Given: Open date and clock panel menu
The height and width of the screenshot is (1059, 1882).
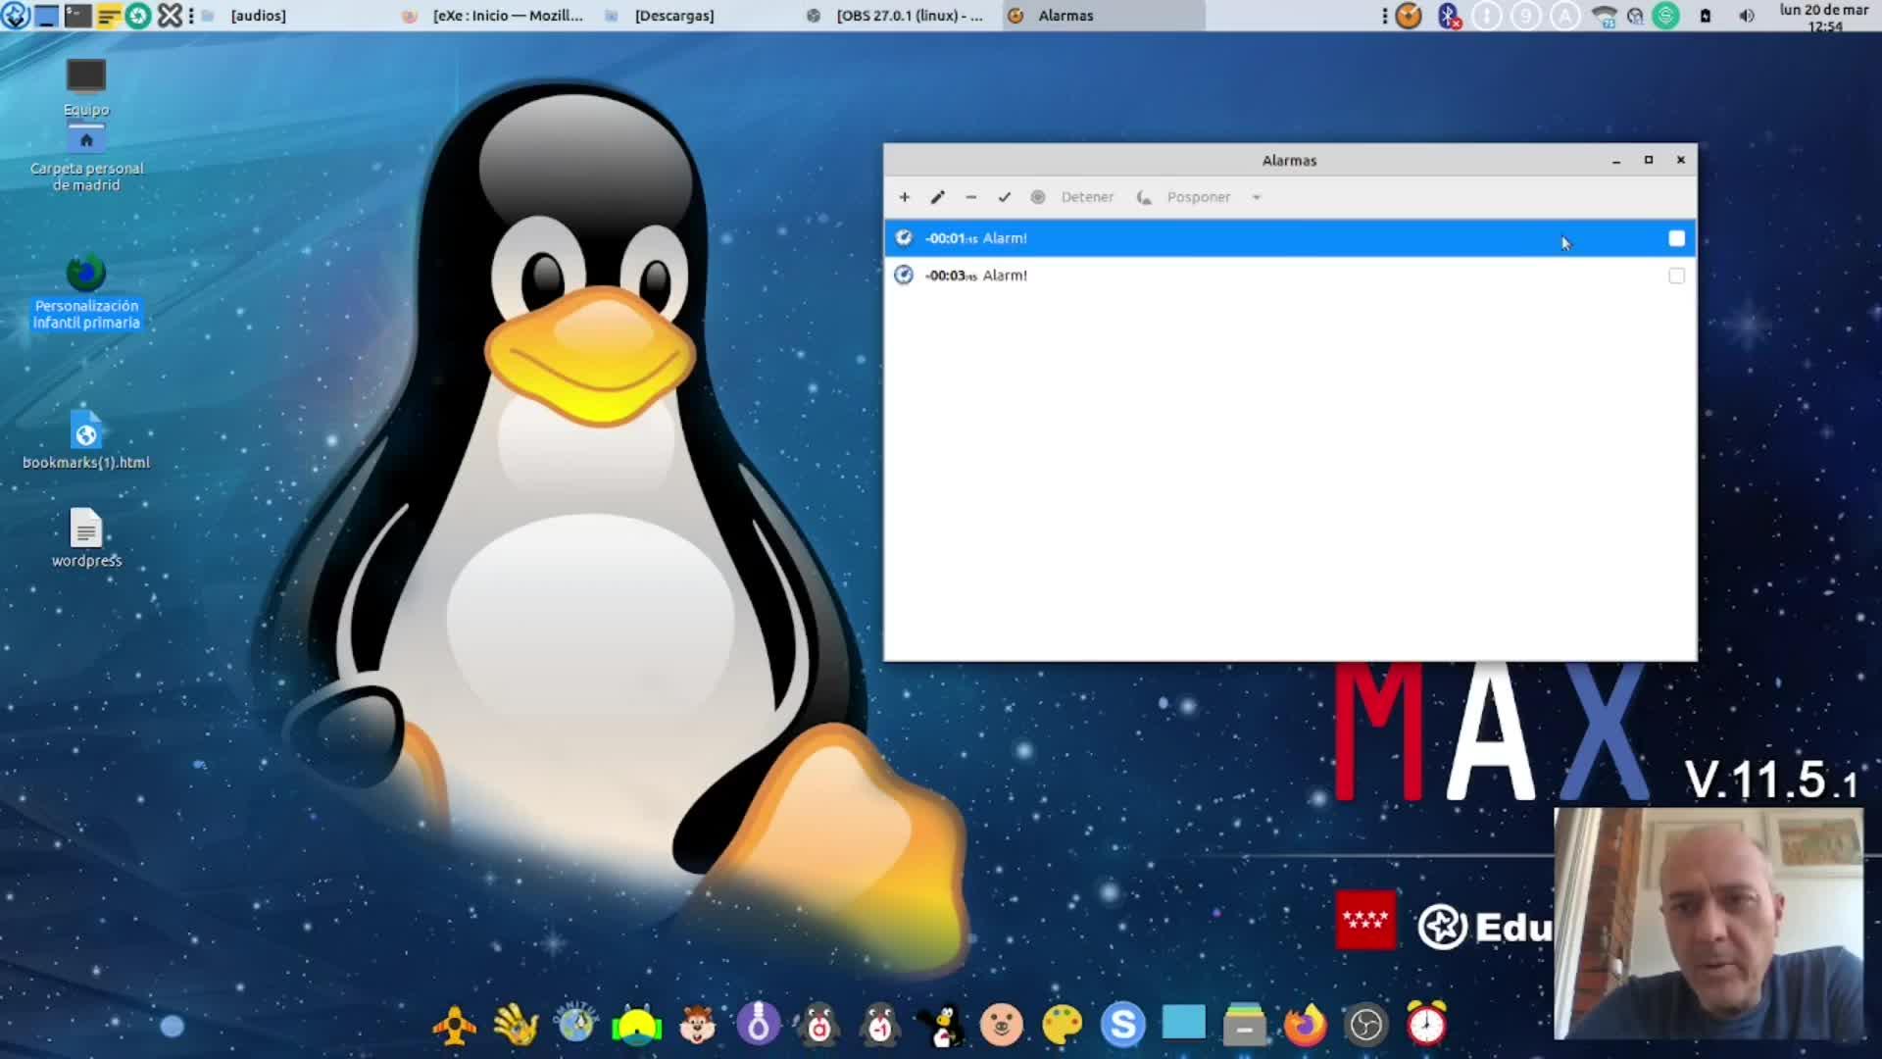Looking at the screenshot, I should [1823, 17].
